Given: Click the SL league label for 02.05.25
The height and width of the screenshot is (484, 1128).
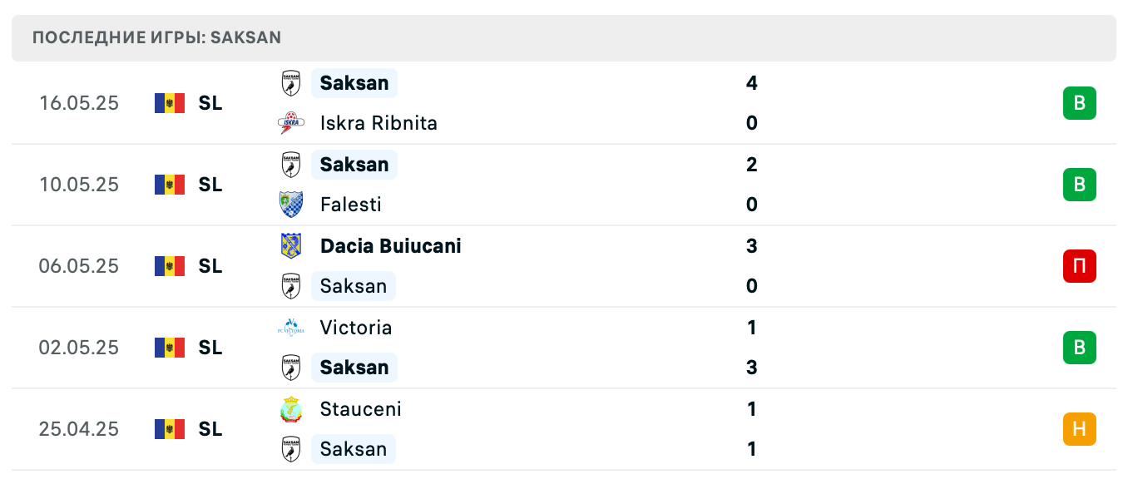Looking at the screenshot, I should 210,348.
